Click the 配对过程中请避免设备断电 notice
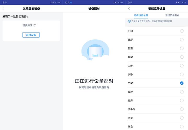 [x=94, y=88]
